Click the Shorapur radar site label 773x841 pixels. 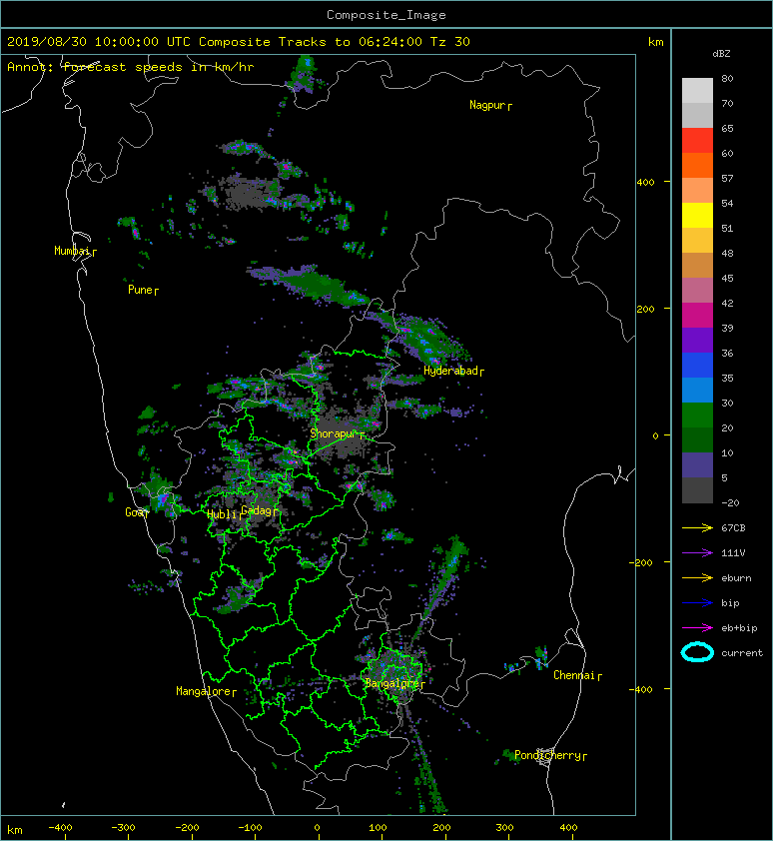pos(337,433)
